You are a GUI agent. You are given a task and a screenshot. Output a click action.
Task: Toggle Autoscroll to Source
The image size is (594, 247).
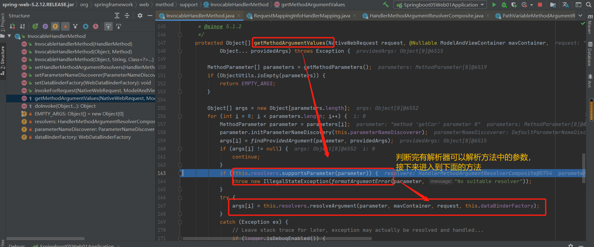(108, 26)
